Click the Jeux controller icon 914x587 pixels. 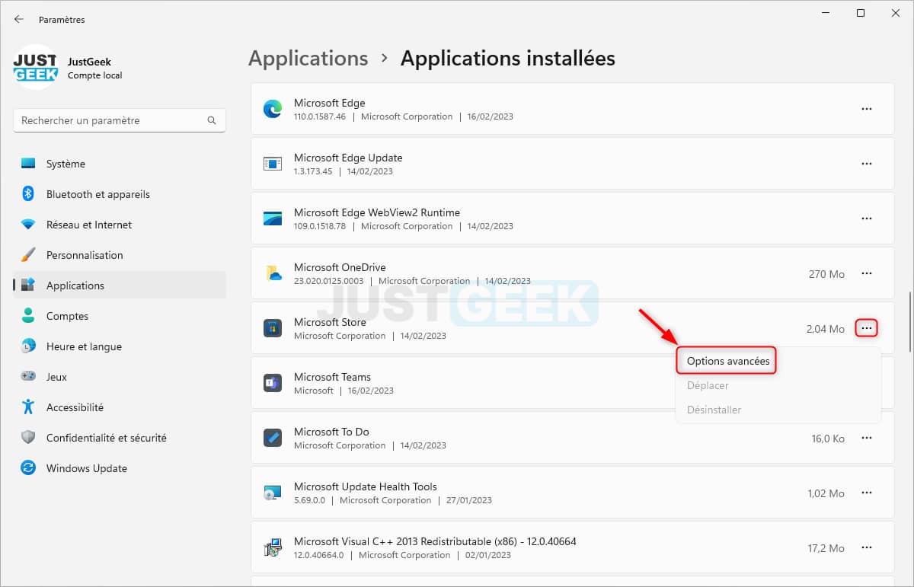pyautogui.click(x=28, y=377)
